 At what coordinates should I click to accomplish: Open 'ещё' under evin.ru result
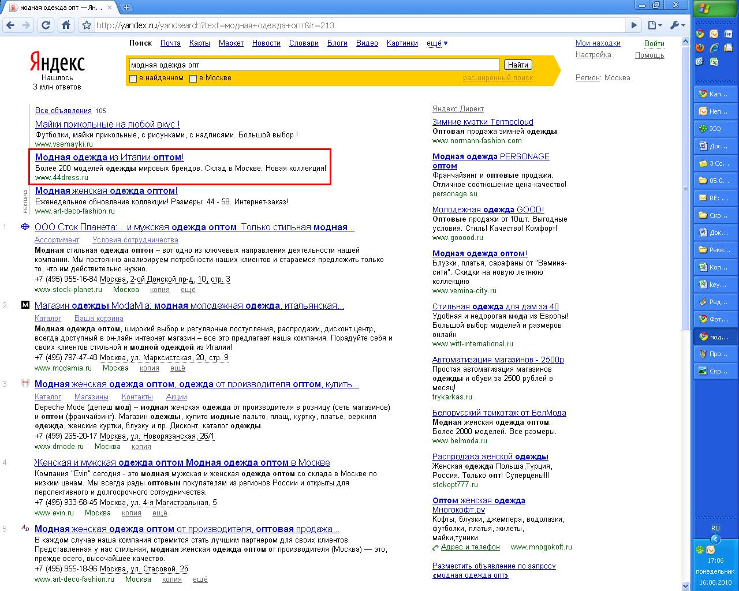(x=160, y=513)
